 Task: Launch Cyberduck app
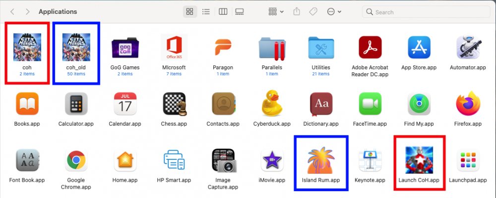pos(272,103)
